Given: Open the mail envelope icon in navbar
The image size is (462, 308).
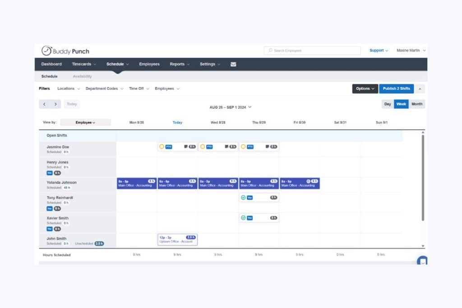Looking at the screenshot, I should tap(233, 64).
